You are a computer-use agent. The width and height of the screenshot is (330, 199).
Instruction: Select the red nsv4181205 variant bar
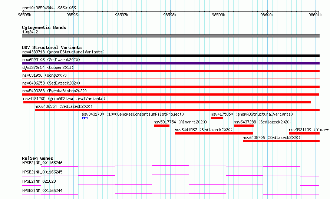[x=167, y=102]
